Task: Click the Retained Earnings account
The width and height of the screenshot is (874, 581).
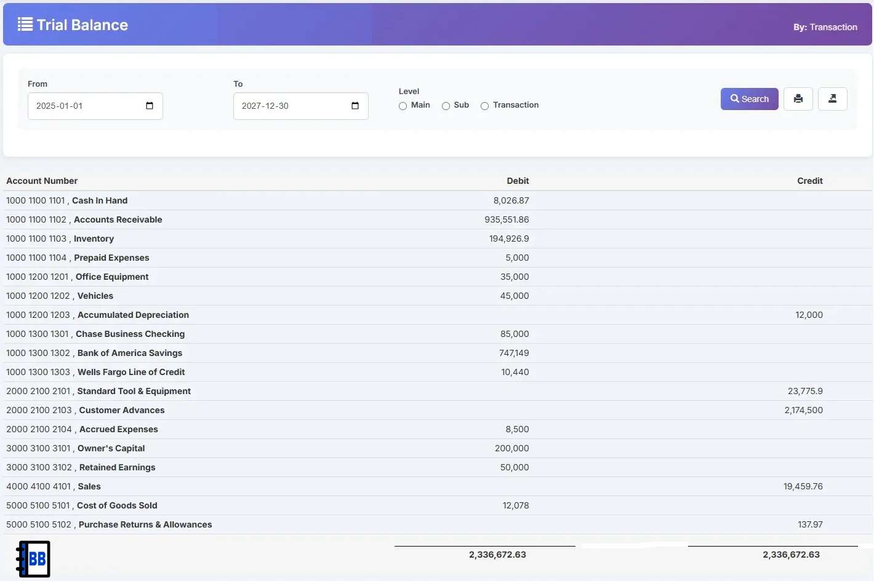Action: tap(117, 467)
